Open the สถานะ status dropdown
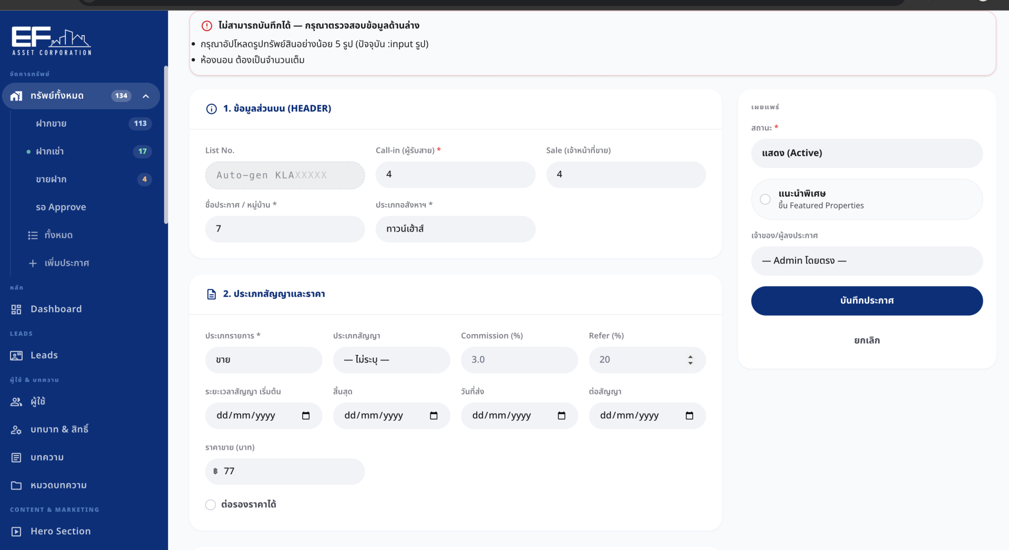Screen dimensions: 1009x550 point(866,153)
